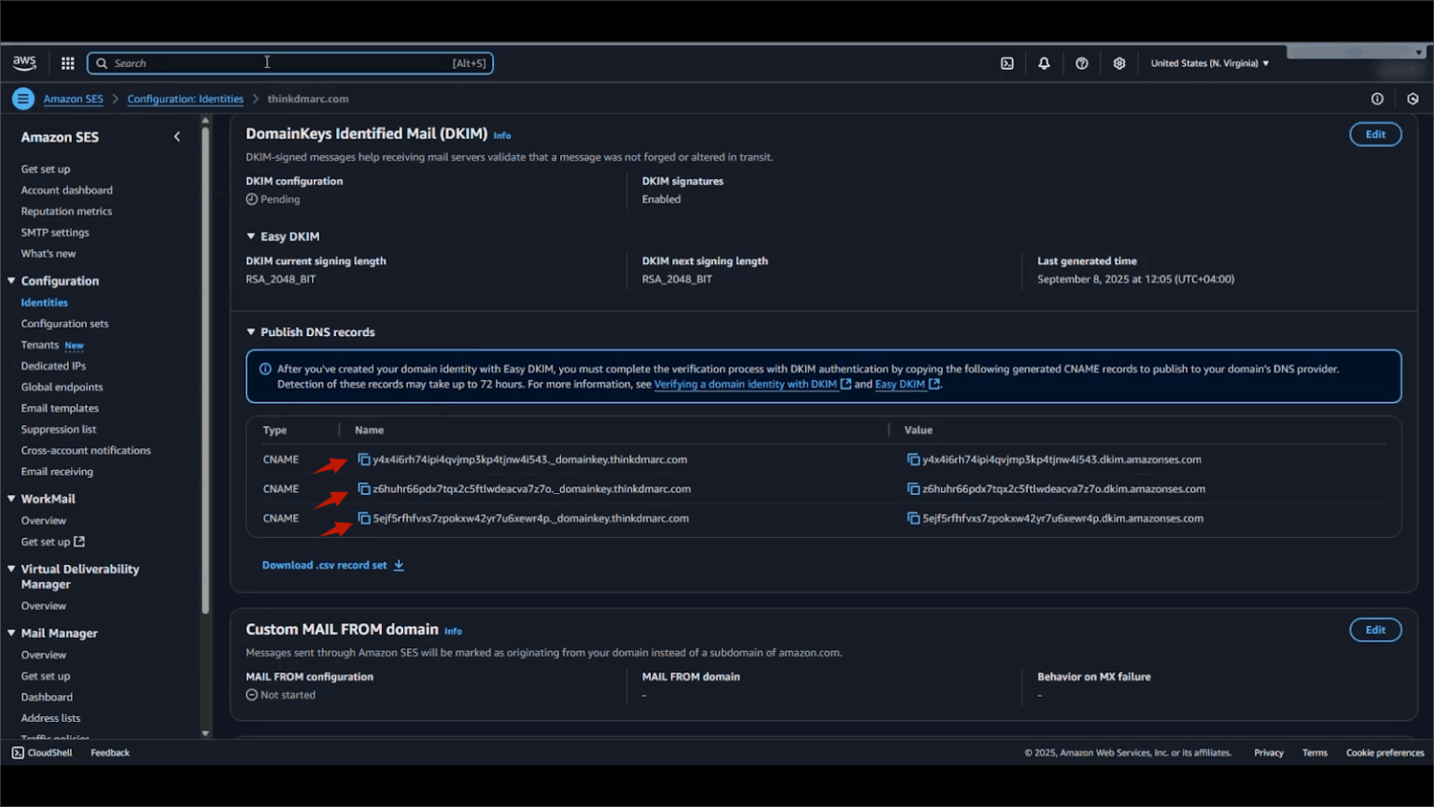The height and width of the screenshot is (807, 1434).
Task: Collapse the Publish DNS records section
Action: click(250, 332)
